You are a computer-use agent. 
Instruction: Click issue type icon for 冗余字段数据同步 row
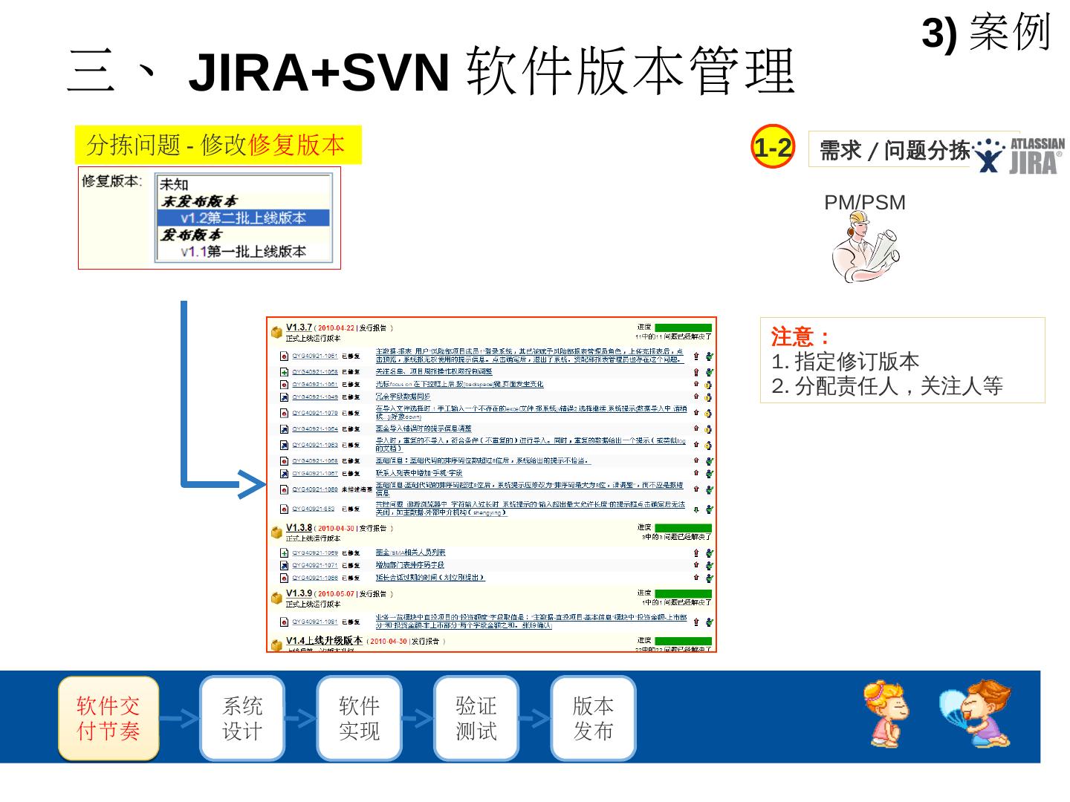click(x=284, y=397)
